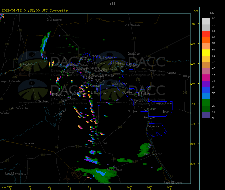
Task: Click the 80 dBZ white legend swatch
Action: coord(206,21)
